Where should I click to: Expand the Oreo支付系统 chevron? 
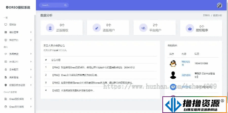pyautogui.click(x=31, y=107)
